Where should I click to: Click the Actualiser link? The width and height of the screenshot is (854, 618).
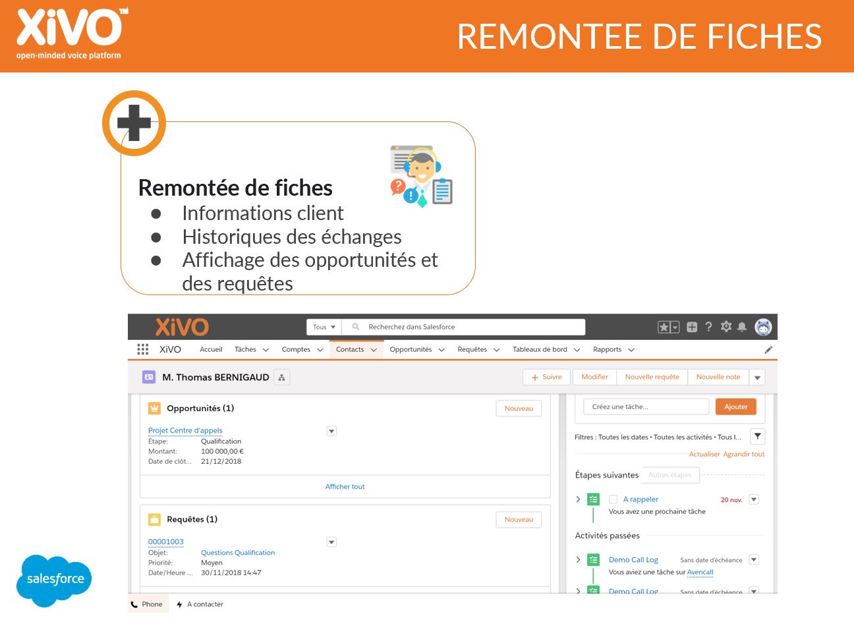(x=704, y=454)
